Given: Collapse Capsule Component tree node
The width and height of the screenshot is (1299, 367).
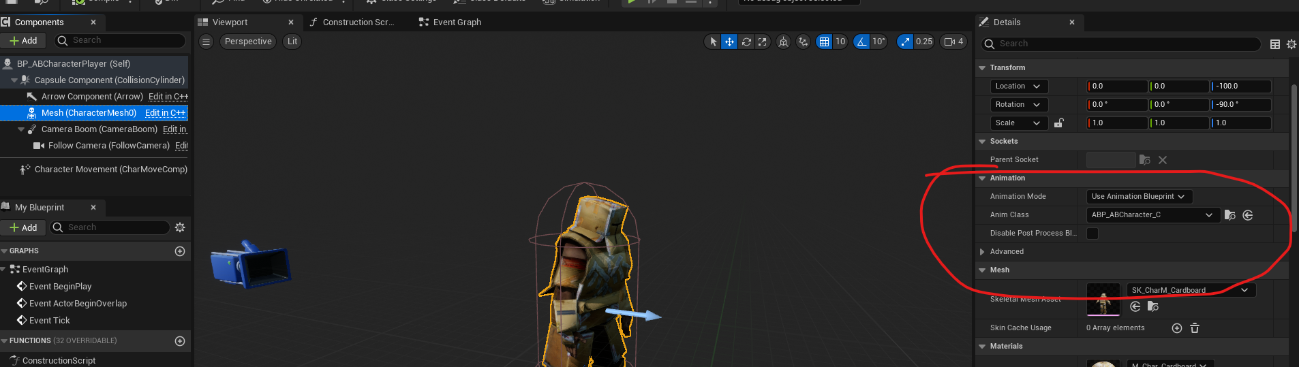Looking at the screenshot, I should coord(14,80).
